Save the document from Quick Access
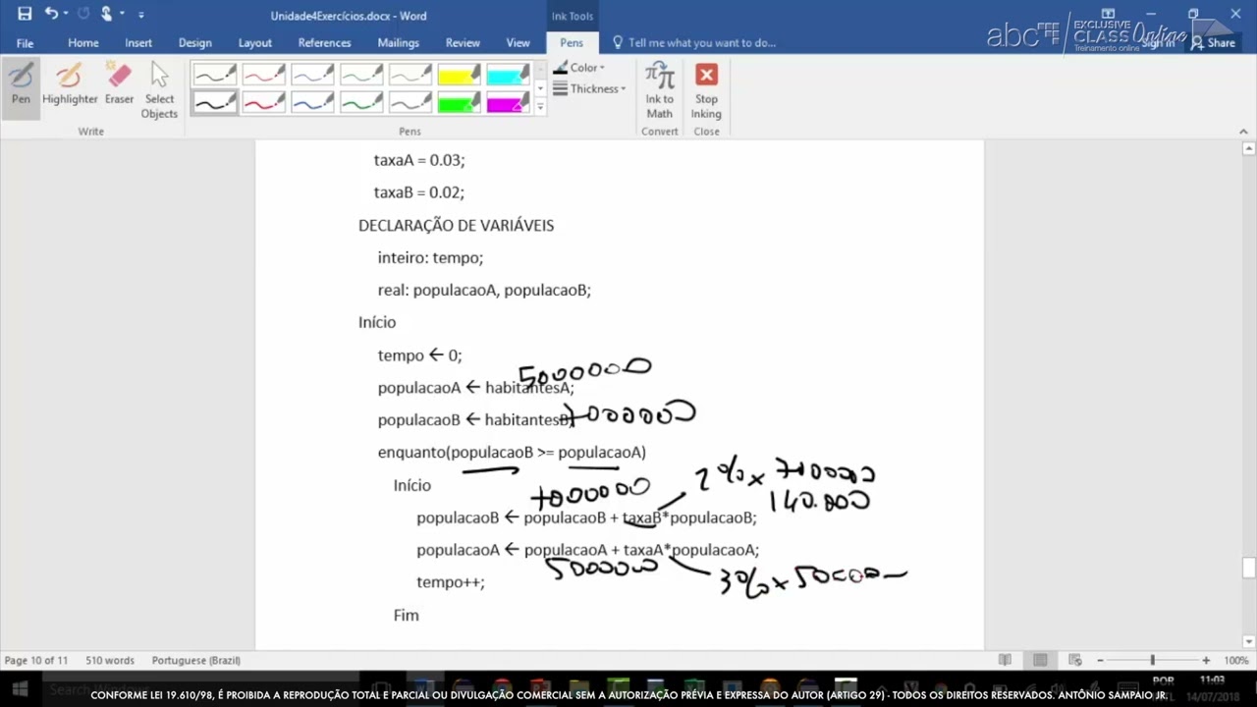The width and height of the screenshot is (1257, 707). point(25,14)
